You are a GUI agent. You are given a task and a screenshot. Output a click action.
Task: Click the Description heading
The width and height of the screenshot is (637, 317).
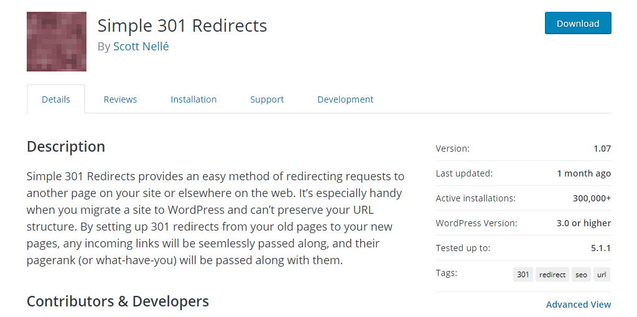(x=66, y=147)
